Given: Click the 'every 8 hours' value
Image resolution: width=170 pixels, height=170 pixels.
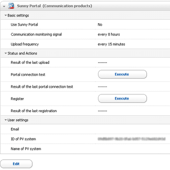Looking at the screenshot, I should coord(109,35).
